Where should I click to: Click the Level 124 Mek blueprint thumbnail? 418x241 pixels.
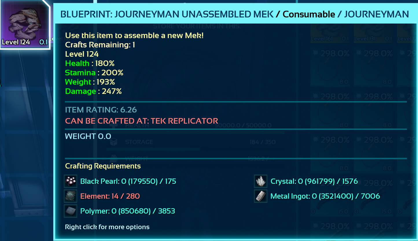(25, 25)
